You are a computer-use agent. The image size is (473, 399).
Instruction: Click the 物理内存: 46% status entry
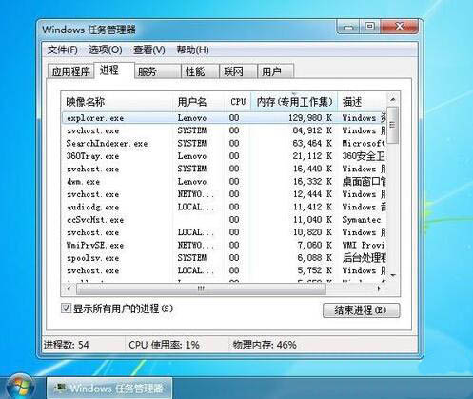(x=265, y=345)
